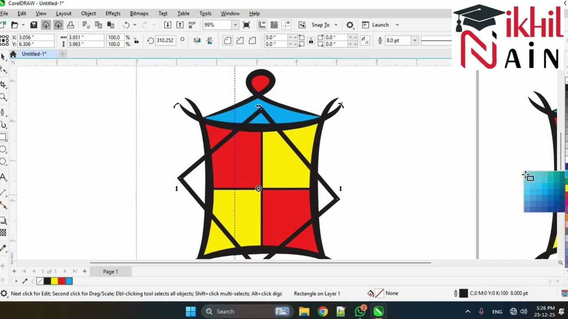The height and width of the screenshot is (319, 568).
Task: Open the Window menu
Action: click(x=230, y=14)
